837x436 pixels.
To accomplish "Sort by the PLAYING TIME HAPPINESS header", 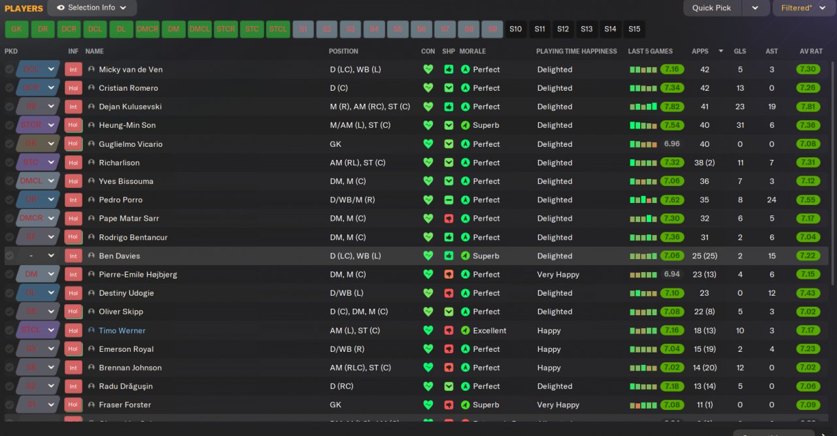I will (x=576, y=51).
